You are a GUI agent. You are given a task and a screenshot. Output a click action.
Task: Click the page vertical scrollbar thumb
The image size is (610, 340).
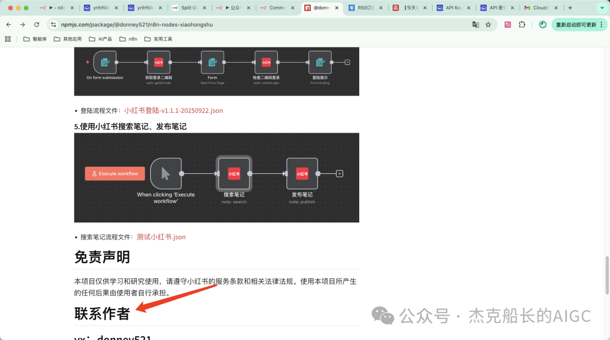607,276
